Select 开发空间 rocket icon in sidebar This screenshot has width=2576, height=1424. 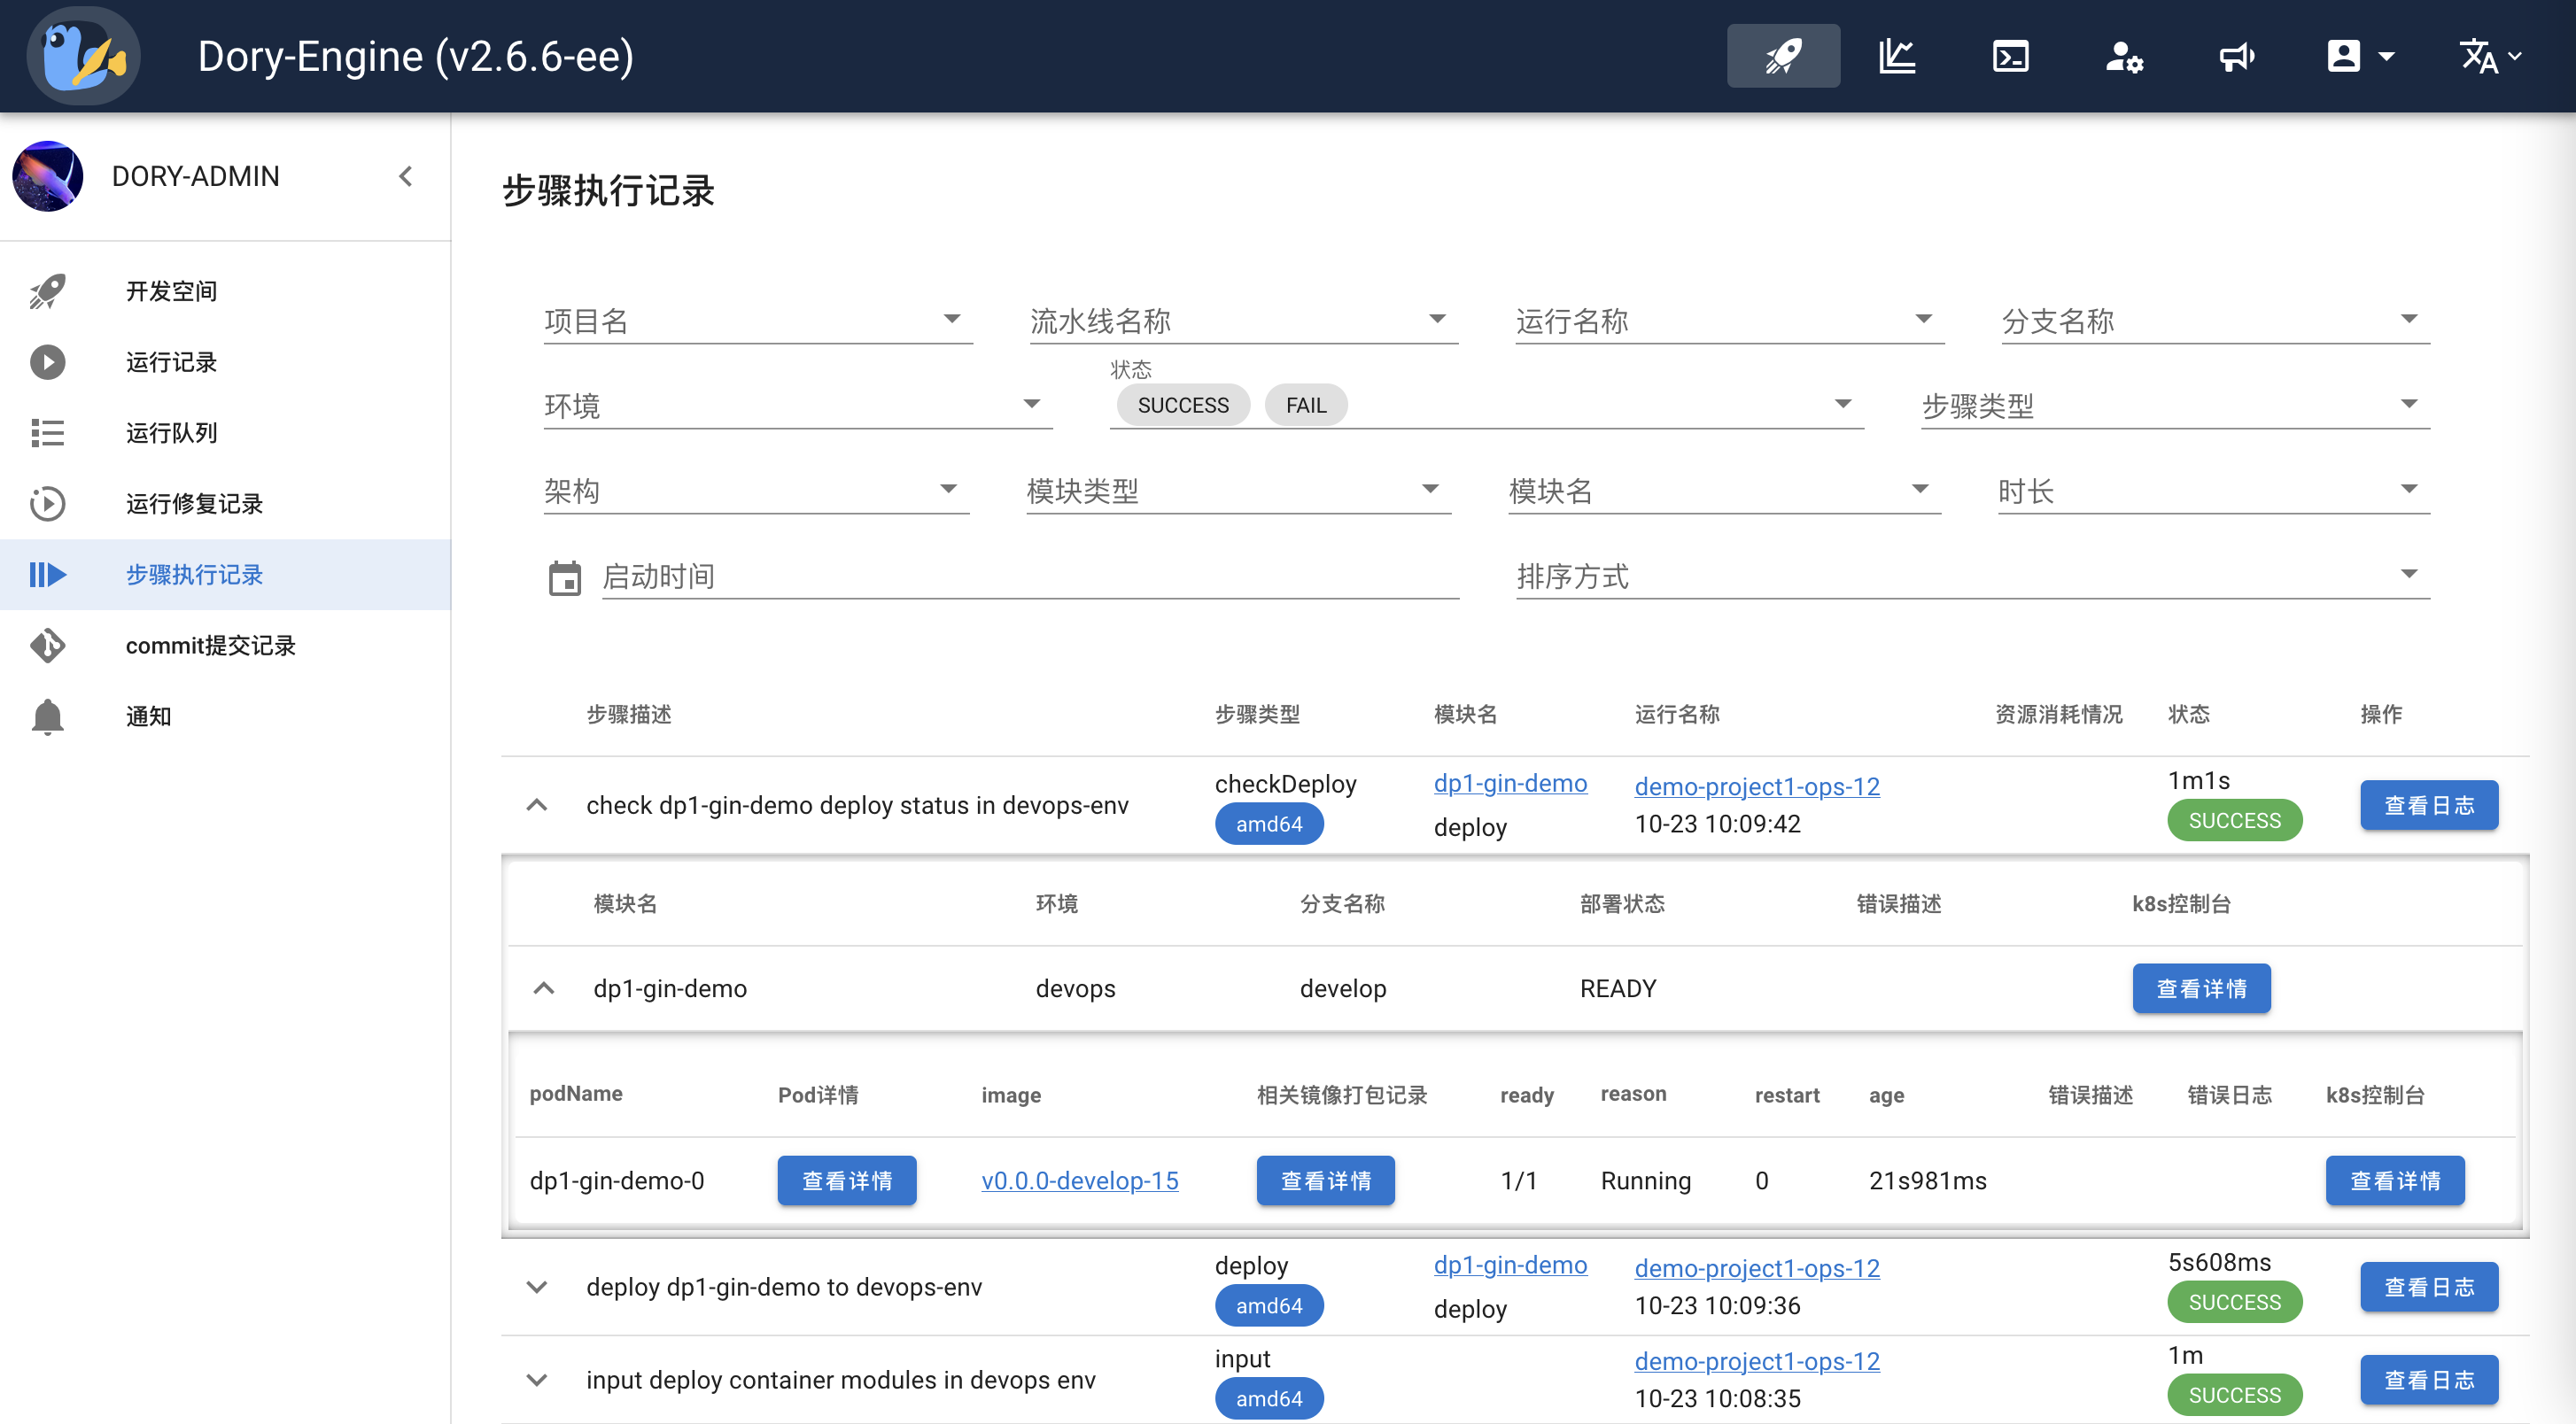coord(47,291)
